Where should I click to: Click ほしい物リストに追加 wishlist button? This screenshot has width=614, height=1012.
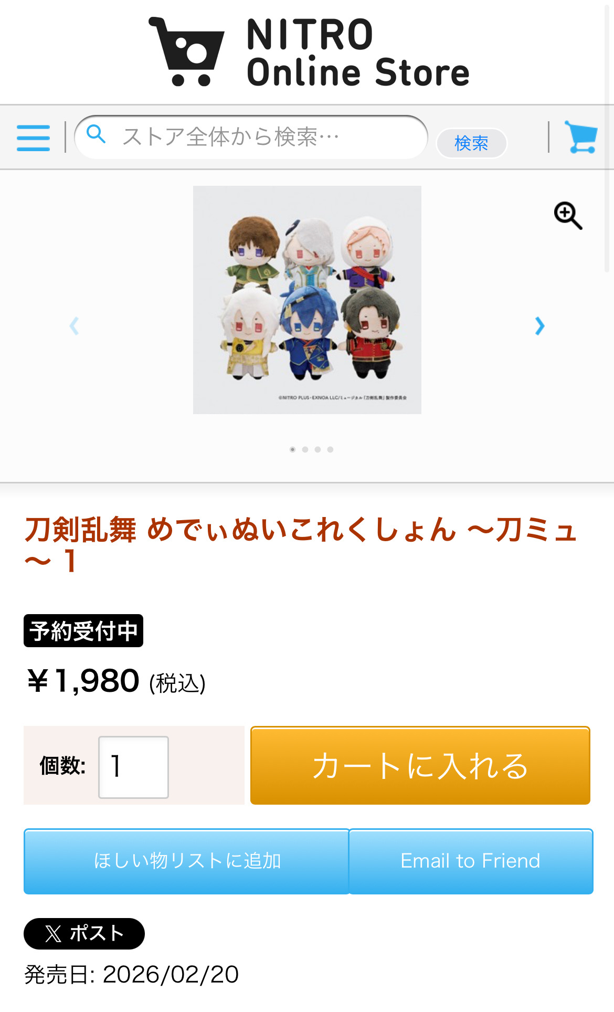click(187, 861)
